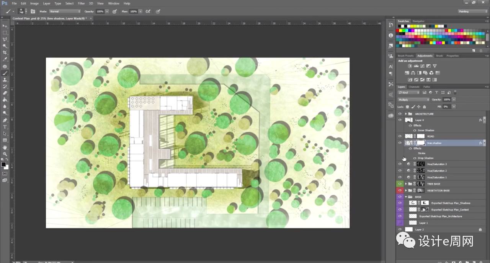The width and height of the screenshot is (490, 263).
Task: Collapse the BASE group
Action: [406, 197]
